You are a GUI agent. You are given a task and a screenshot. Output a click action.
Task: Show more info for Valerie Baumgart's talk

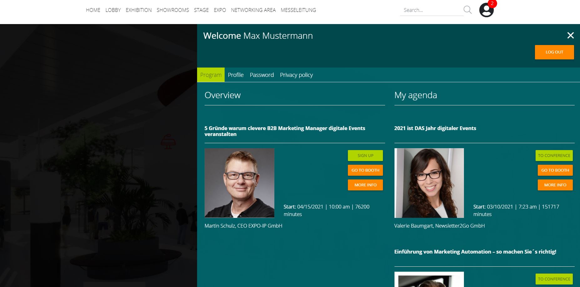click(555, 185)
